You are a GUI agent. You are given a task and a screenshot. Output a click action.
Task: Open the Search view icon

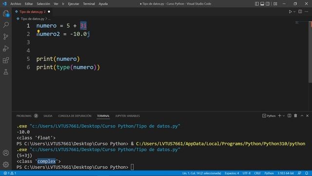coord(6,25)
